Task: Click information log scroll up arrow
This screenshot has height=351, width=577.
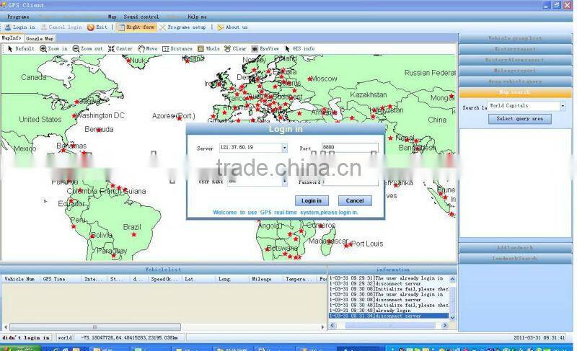Action: pos(453,279)
